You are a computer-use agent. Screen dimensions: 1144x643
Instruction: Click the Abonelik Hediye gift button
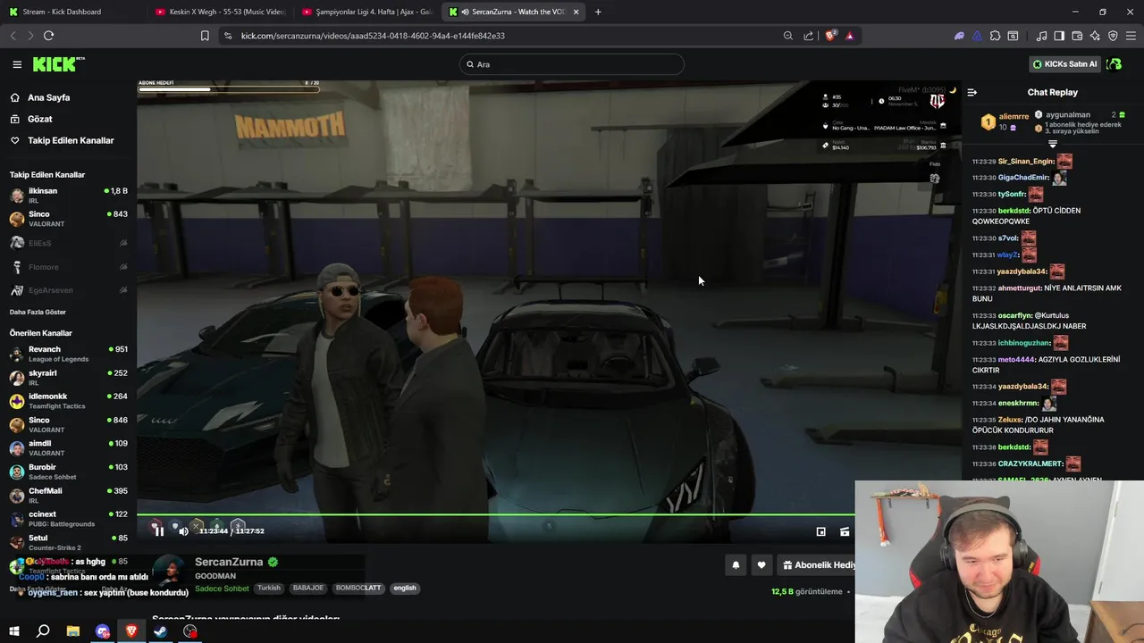coord(816,564)
